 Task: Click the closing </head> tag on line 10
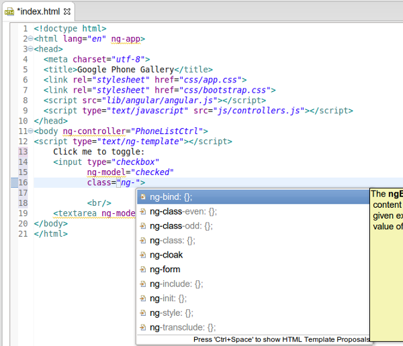point(51,121)
